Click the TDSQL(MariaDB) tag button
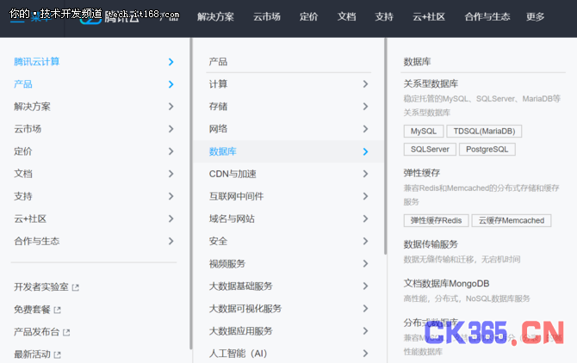 (484, 131)
